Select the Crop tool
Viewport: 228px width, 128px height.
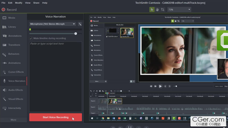(162, 10)
